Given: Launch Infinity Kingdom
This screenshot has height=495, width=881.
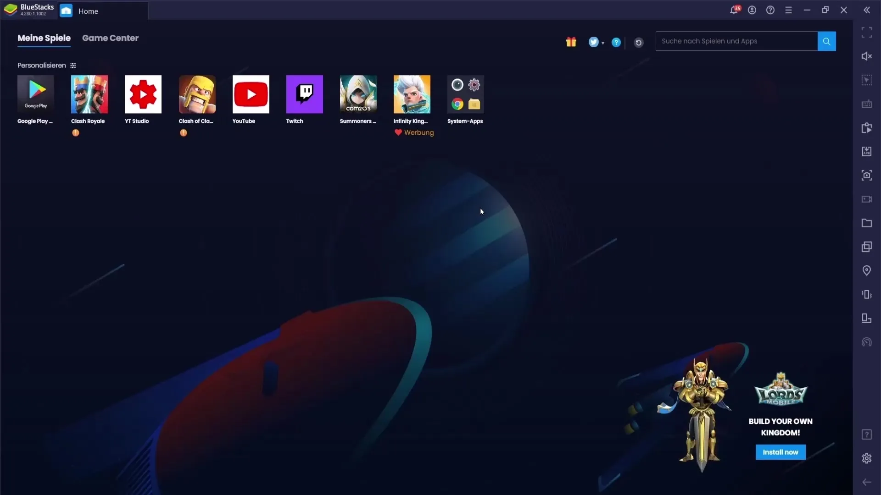Looking at the screenshot, I should (412, 94).
